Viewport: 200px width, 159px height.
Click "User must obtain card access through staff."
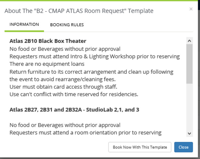[63, 87]
